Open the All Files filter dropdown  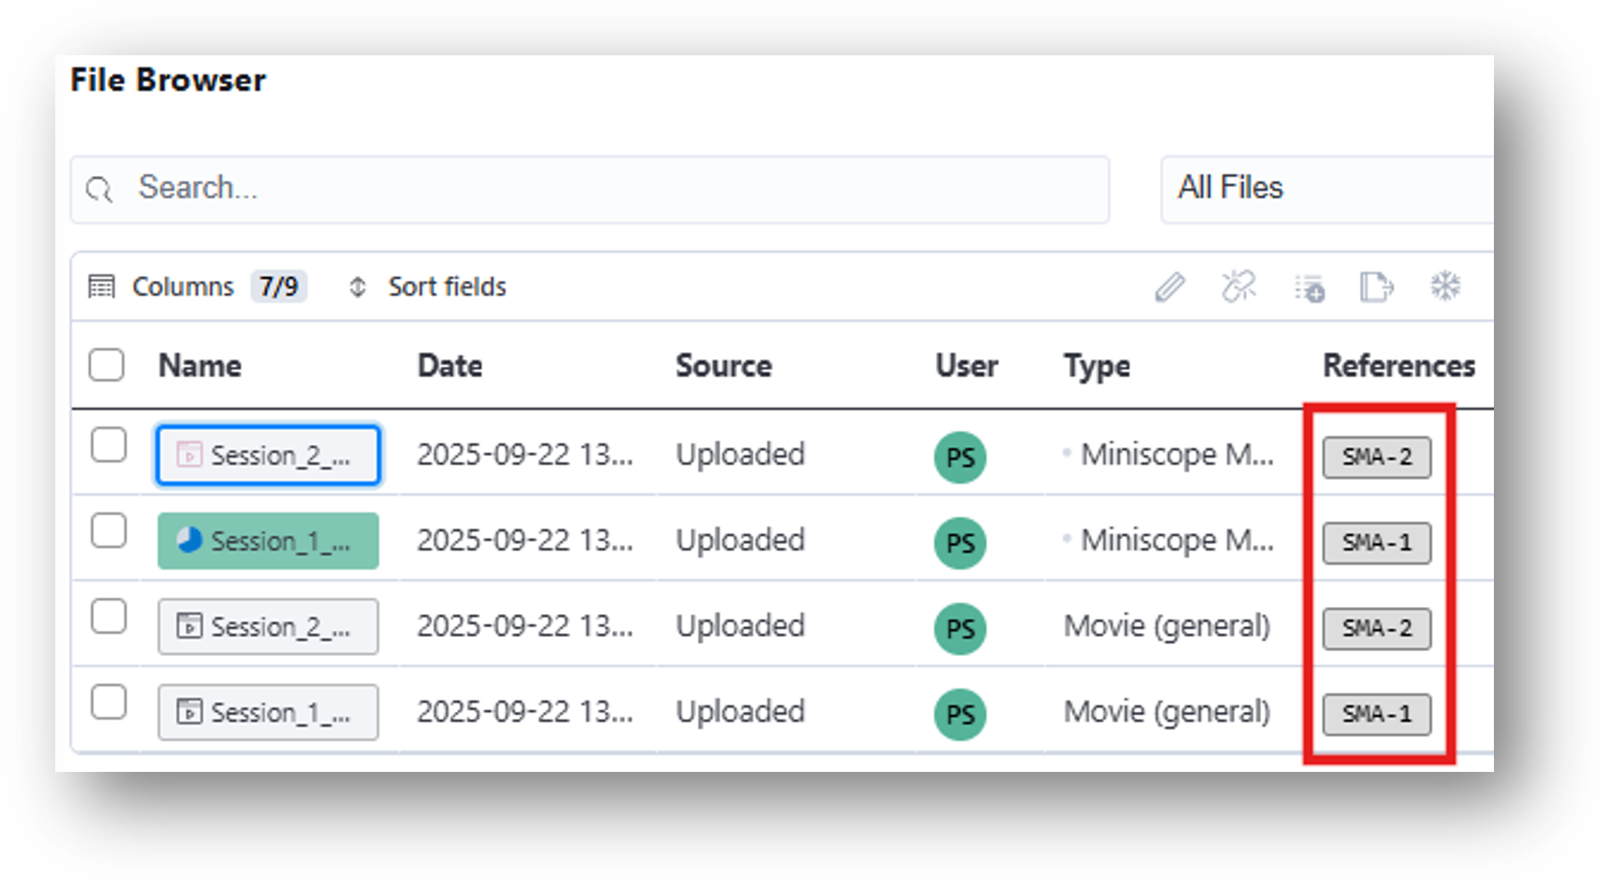pos(1326,189)
